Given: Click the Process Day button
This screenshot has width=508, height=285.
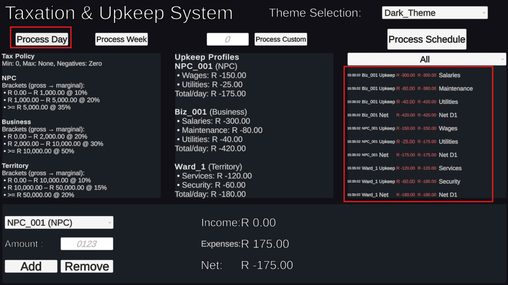Looking at the screenshot, I should pos(41,39).
